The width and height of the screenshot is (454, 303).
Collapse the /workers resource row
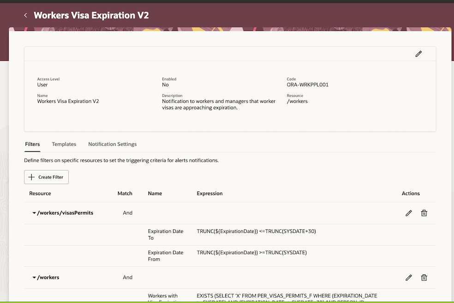pyautogui.click(x=34, y=278)
